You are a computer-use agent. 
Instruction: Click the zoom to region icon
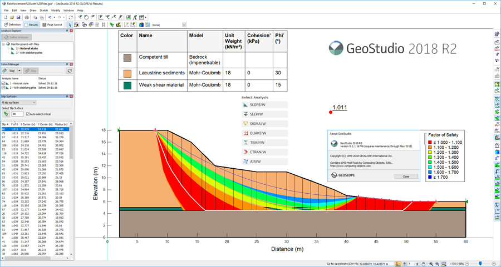(444, 264)
